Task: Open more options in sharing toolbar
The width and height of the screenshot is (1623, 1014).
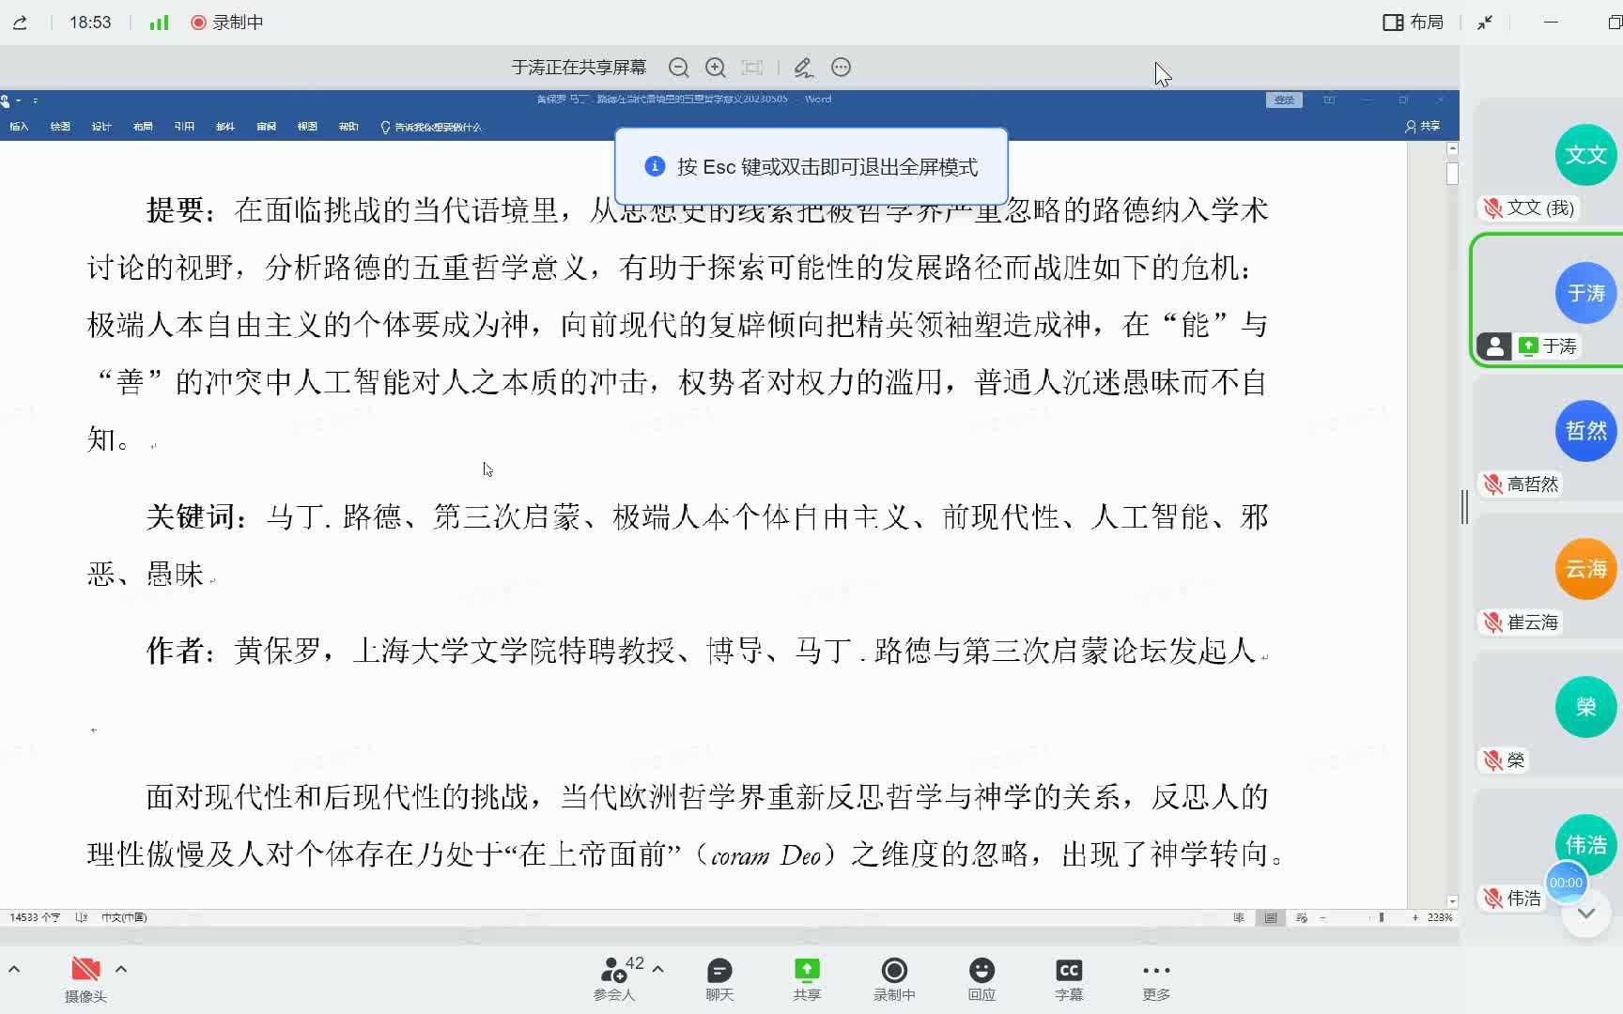Action: (842, 68)
